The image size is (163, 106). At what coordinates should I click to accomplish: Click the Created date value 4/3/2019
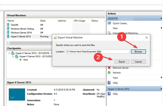(x=64, y=90)
